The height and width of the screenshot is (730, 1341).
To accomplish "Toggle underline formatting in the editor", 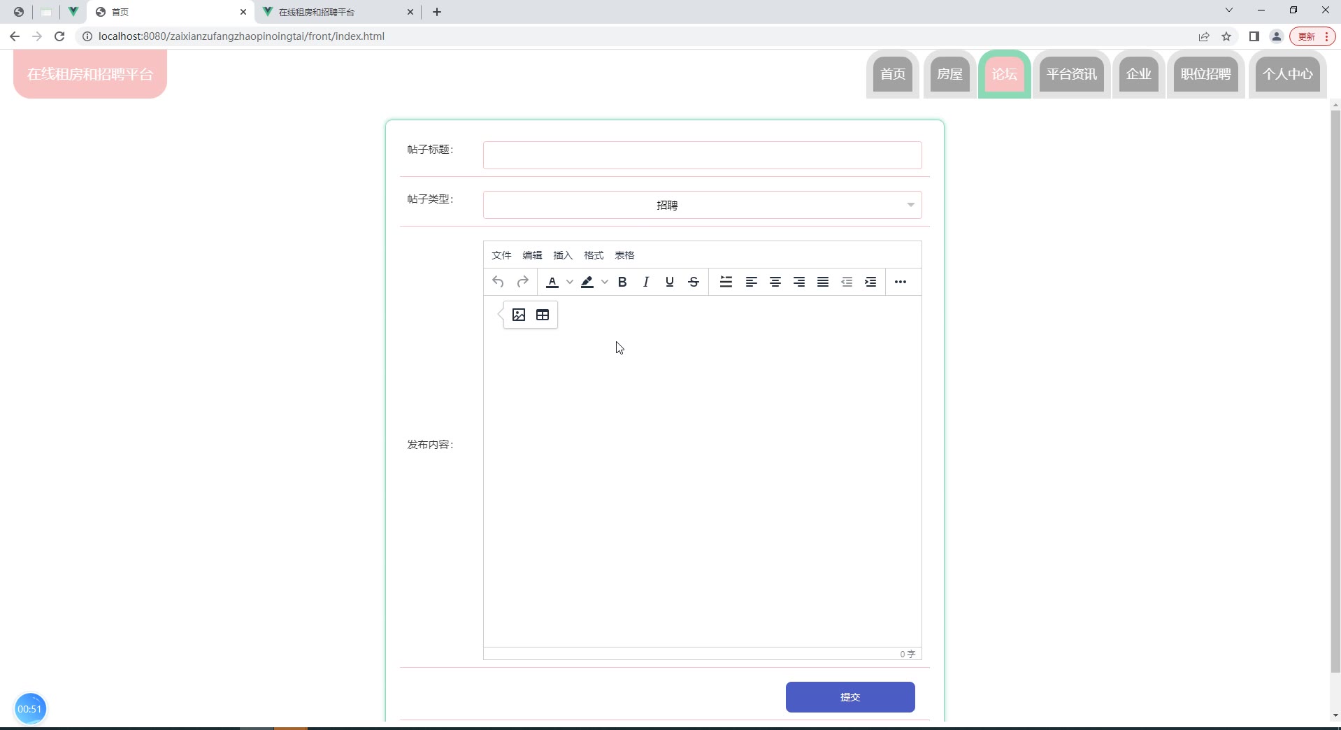I will point(670,282).
